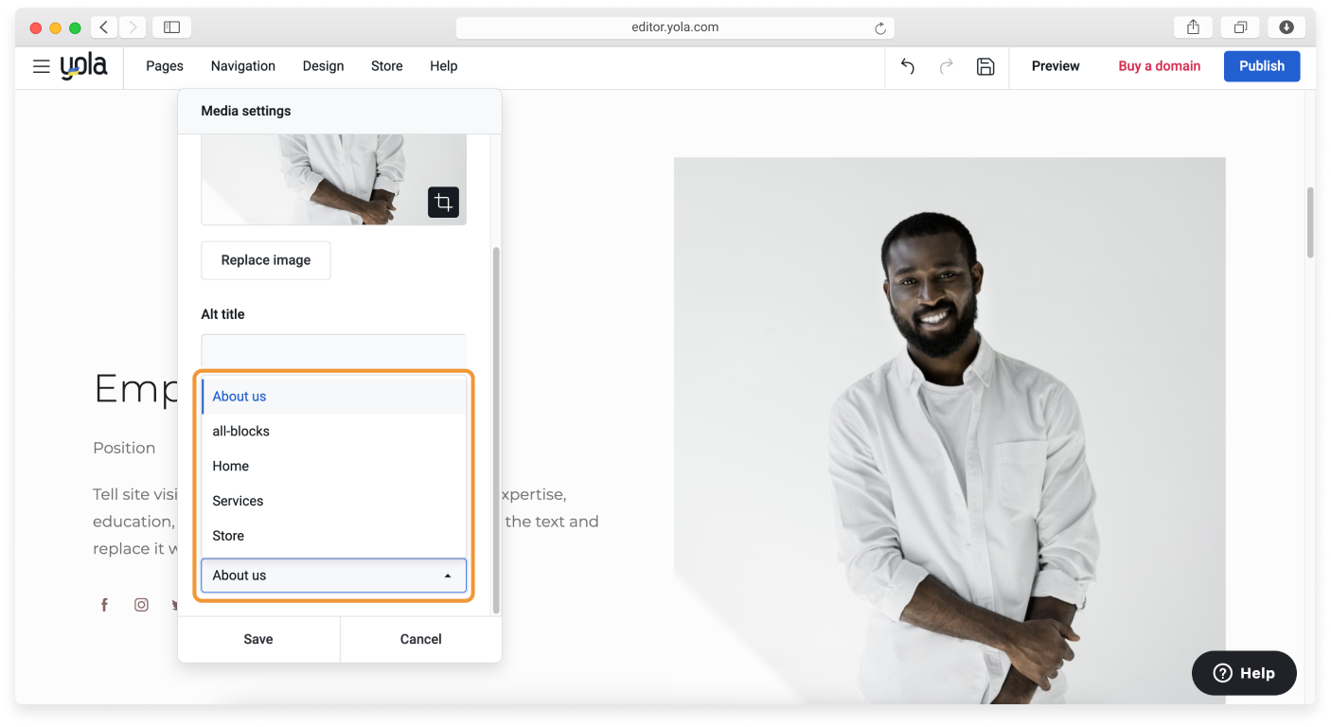The width and height of the screenshot is (1331, 727).
Task: Open the Help chat via the question mark icon
Action: coord(1222,673)
